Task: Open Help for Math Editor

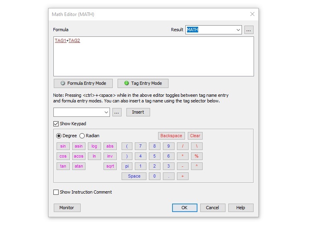Action: tap(241, 208)
